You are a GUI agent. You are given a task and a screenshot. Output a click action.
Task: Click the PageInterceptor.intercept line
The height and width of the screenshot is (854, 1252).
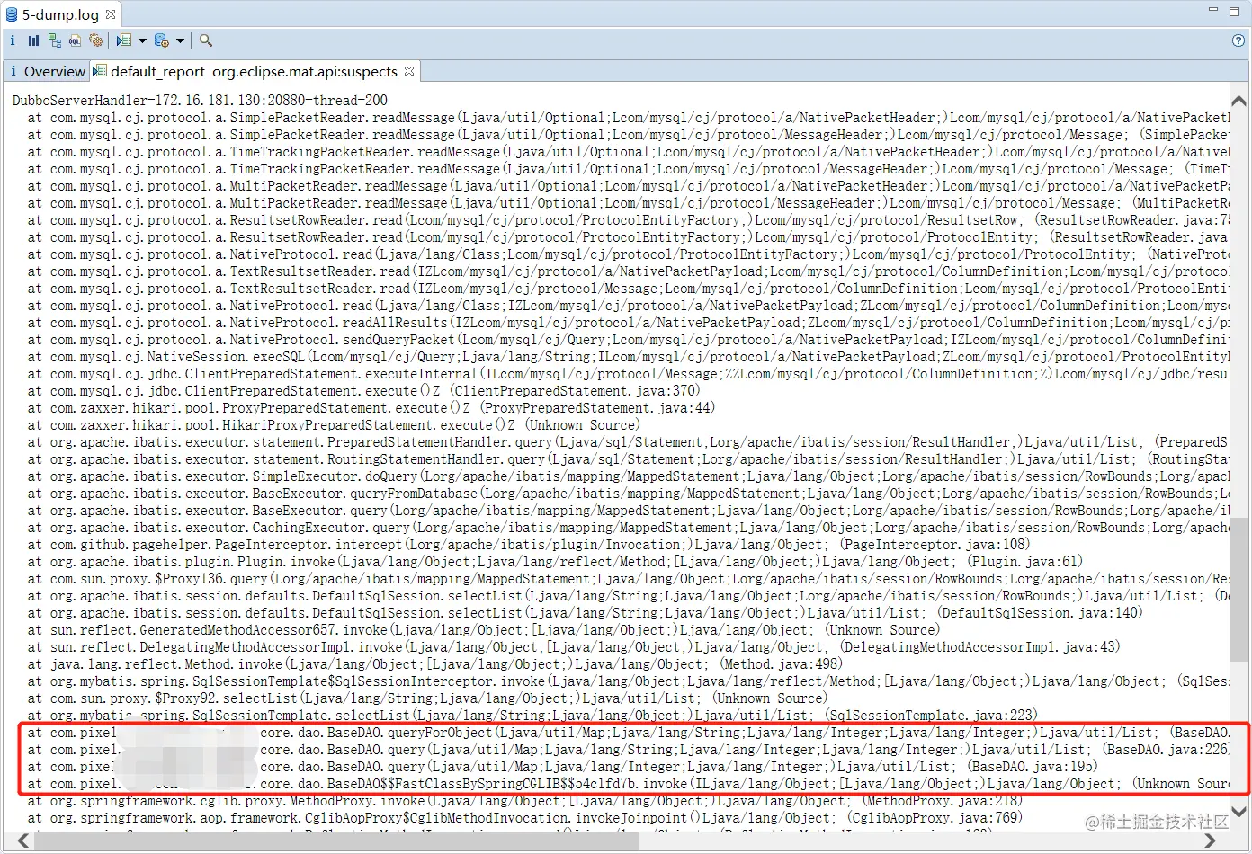click(x=529, y=544)
